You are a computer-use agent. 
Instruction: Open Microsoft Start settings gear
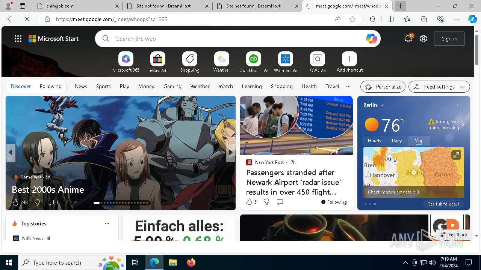[424, 39]
